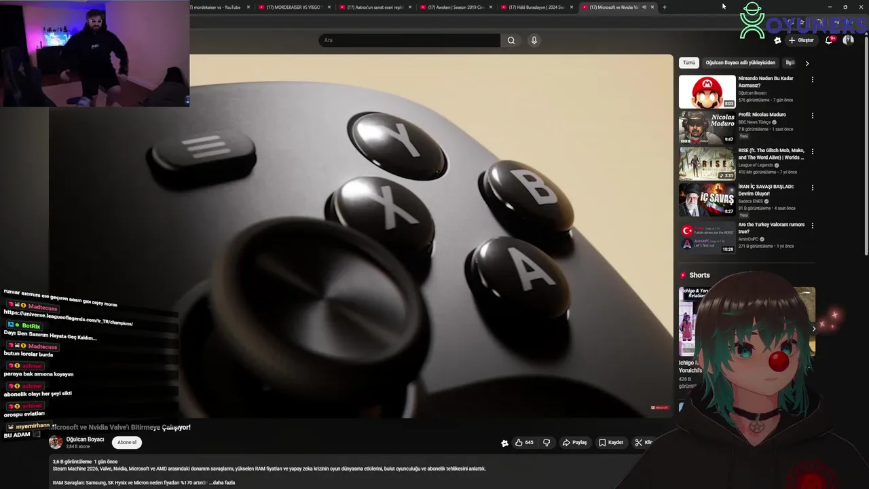Switch to Aatrox'un sanat eseri tab
This screenshot has height=489, width=869.
pyautogui.click(x=375, y=7)
